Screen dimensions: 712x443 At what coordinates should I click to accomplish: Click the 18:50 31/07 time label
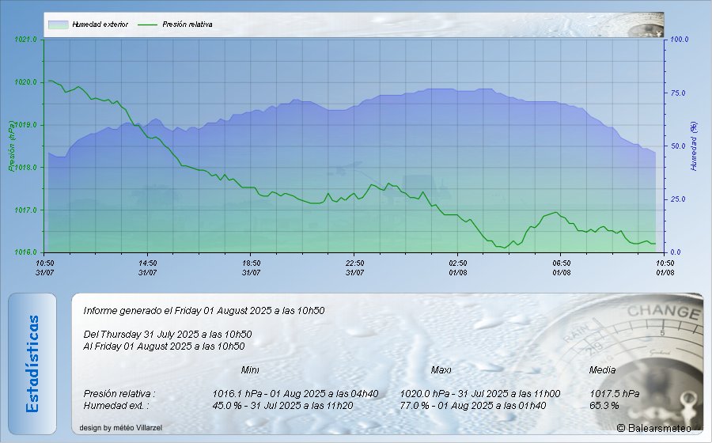pyautogui.click(x=251, y=268)
